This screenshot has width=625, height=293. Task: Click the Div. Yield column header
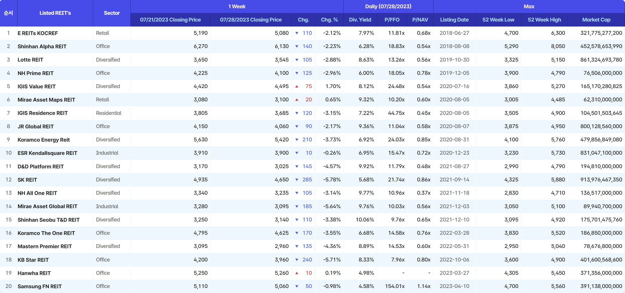360,20
